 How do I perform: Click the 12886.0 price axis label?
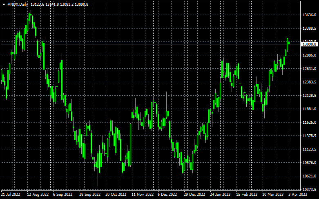tap(309, 55)
